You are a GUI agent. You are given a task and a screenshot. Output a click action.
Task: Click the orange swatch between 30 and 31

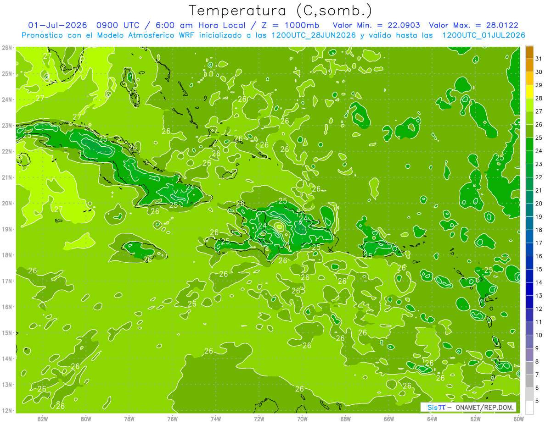click(529, 66)
